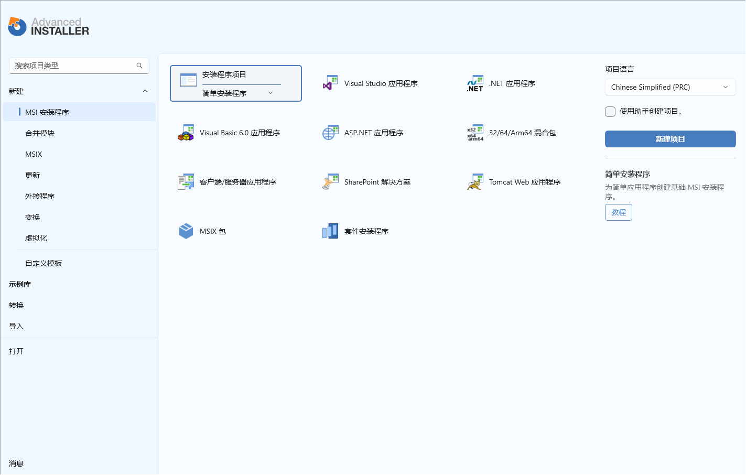
Task: Click the Advanced Installer logo
Action: click(x=49, y=26)
